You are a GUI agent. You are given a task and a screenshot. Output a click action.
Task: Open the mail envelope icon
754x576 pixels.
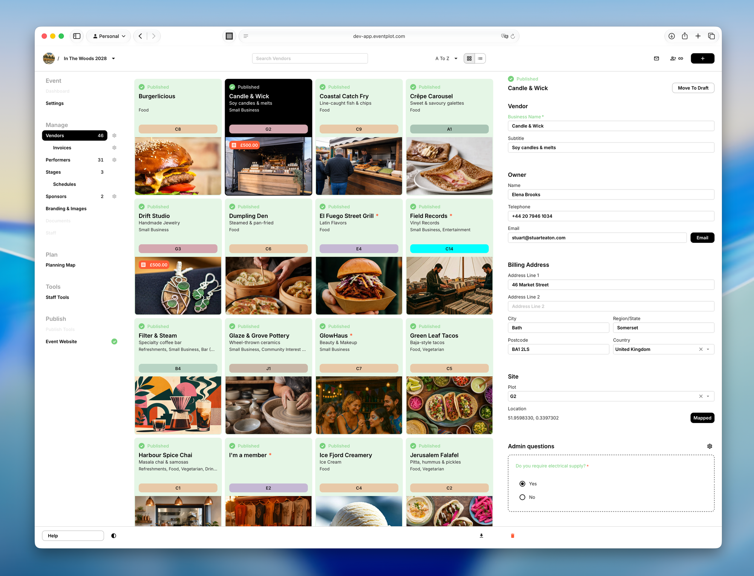(x=656, y=58)
